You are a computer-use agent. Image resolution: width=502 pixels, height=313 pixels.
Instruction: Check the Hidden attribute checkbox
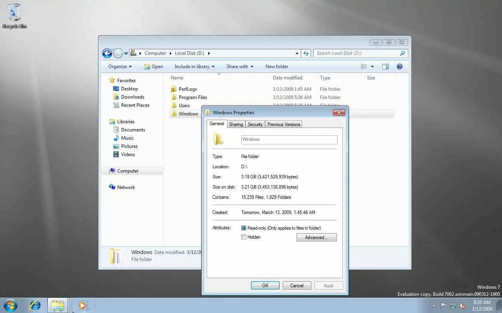[244, 237]
